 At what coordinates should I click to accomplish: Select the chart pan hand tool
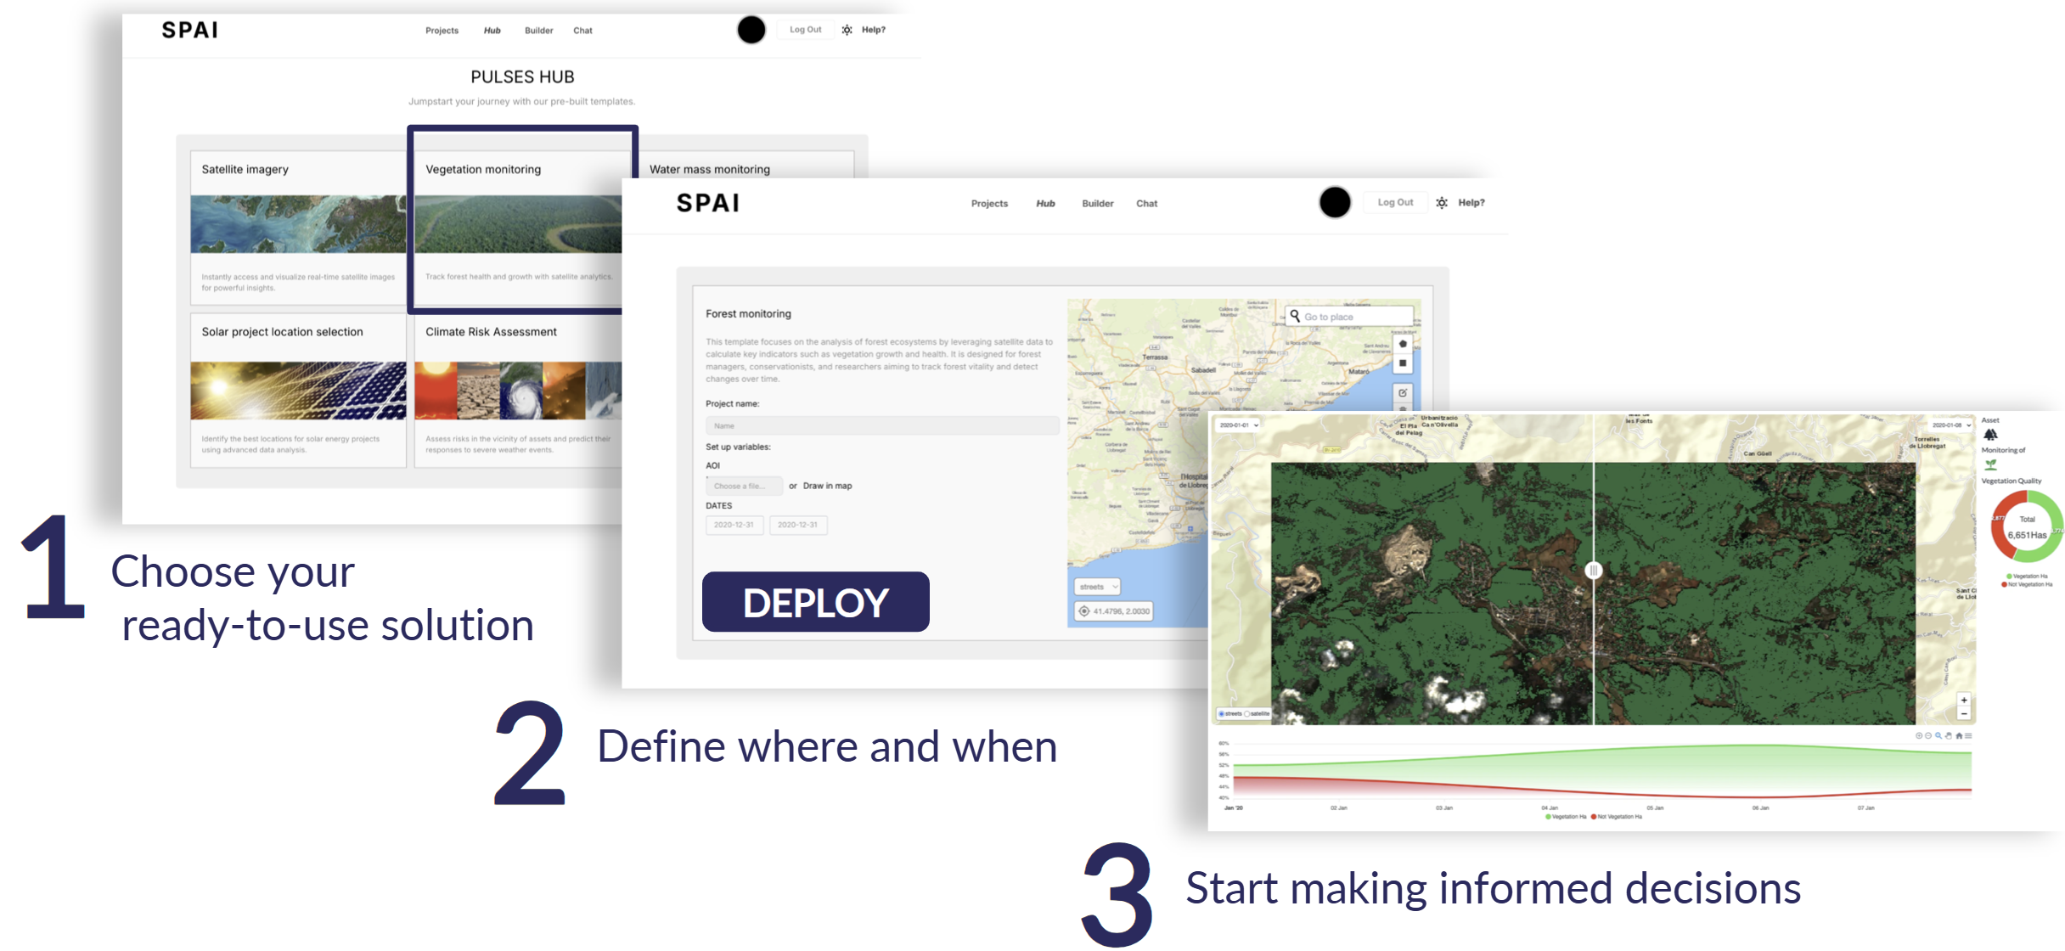click(x=1949, y=735)
